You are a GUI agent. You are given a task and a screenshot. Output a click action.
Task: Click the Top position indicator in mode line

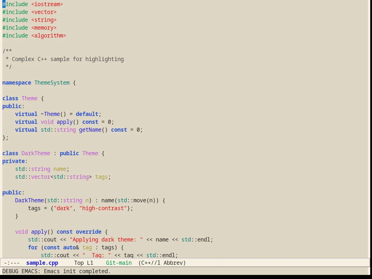tap(79, 263)
